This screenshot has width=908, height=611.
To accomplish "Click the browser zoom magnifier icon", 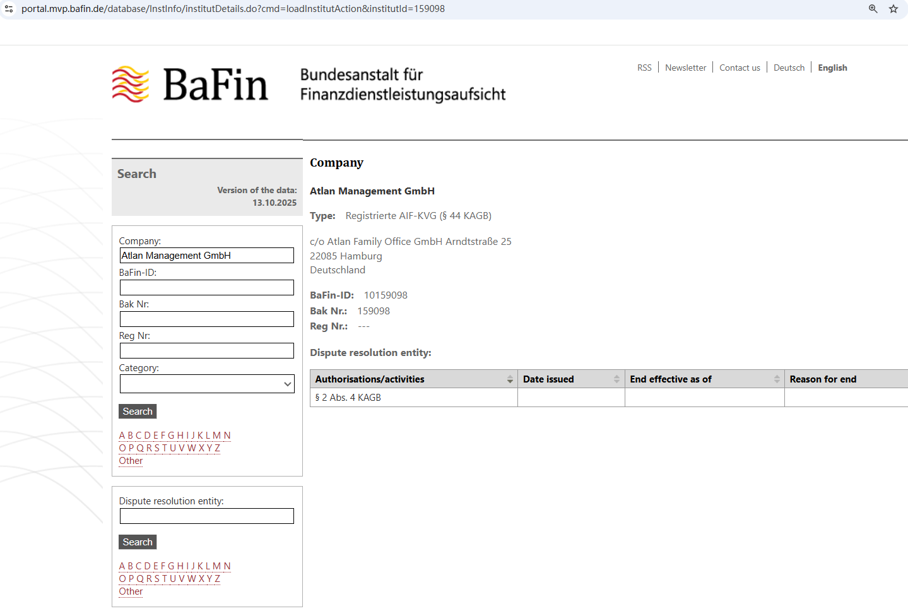I will pyautogui.click(x=873, y=9).
